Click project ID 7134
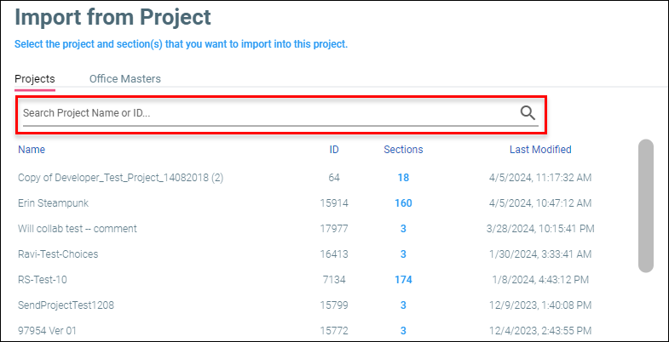Viewport: 669px width, 342px height. pos(334,280)
